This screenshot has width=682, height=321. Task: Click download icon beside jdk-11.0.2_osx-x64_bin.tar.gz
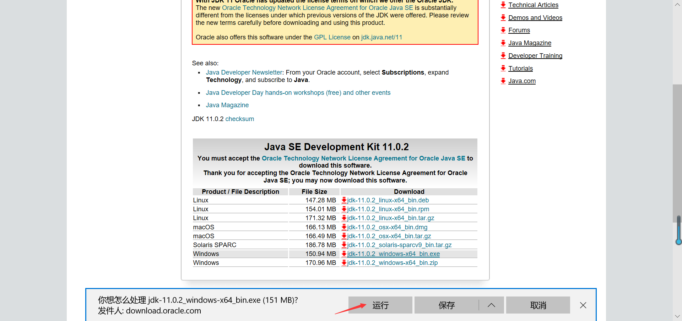(344, 236)
